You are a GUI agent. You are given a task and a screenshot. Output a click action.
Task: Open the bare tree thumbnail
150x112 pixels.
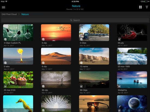point(56,80)
